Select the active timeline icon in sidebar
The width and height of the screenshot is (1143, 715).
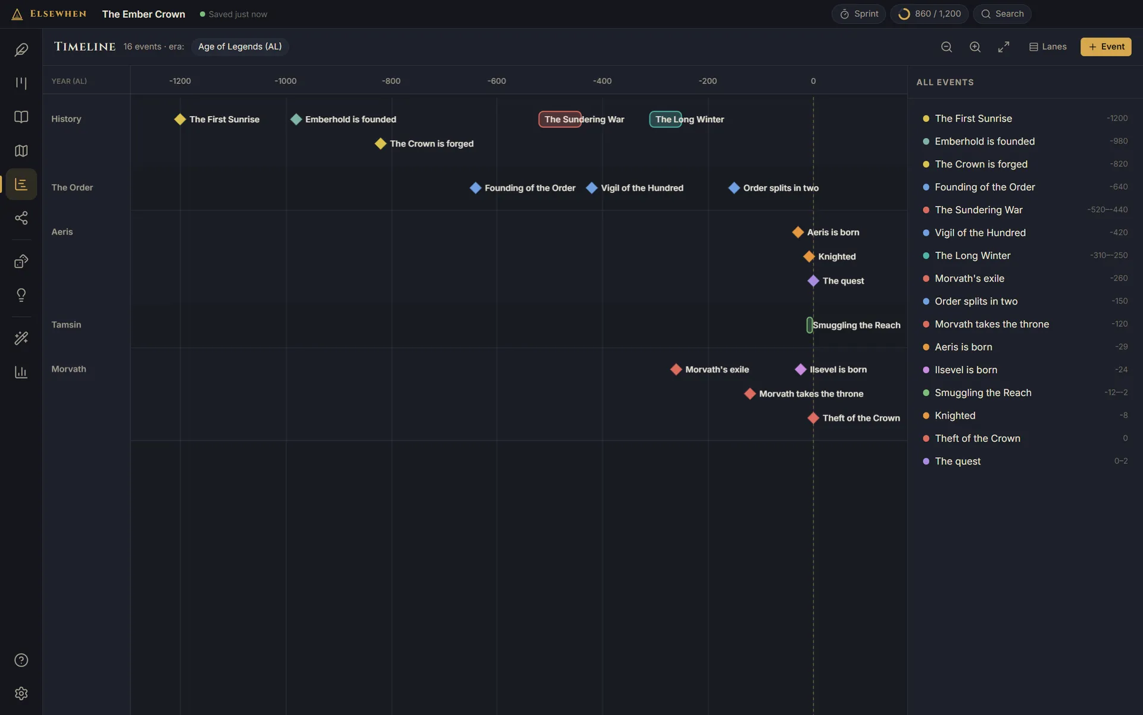tap(21, 184)
